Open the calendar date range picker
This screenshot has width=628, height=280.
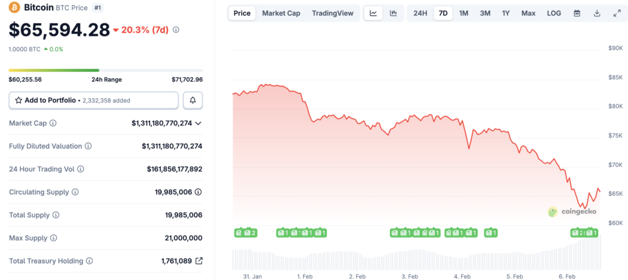click(x=577, y=13)
